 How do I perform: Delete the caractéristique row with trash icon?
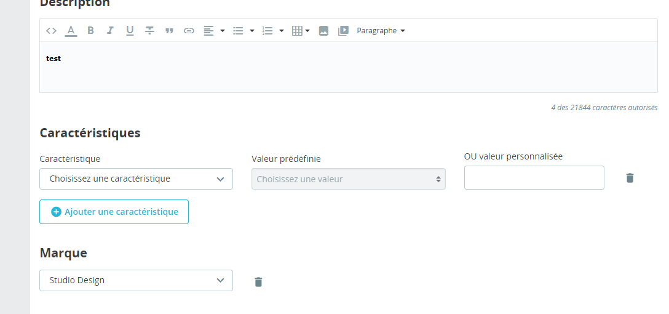(x=630, y=178)
